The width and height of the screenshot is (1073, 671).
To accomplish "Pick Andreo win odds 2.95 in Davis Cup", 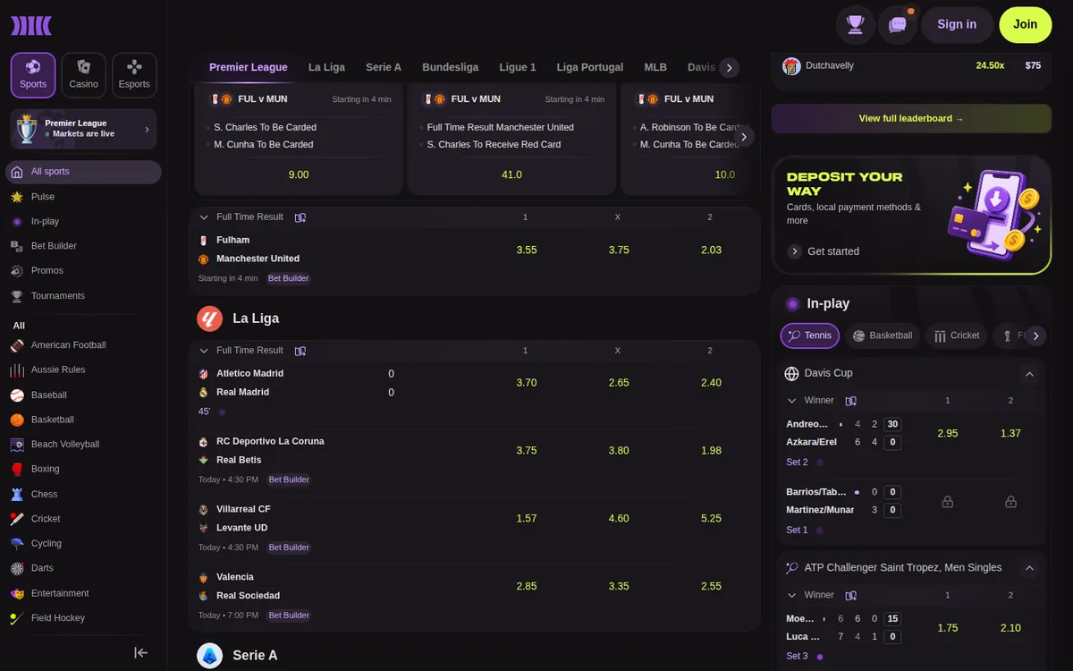I will (948, 433).
